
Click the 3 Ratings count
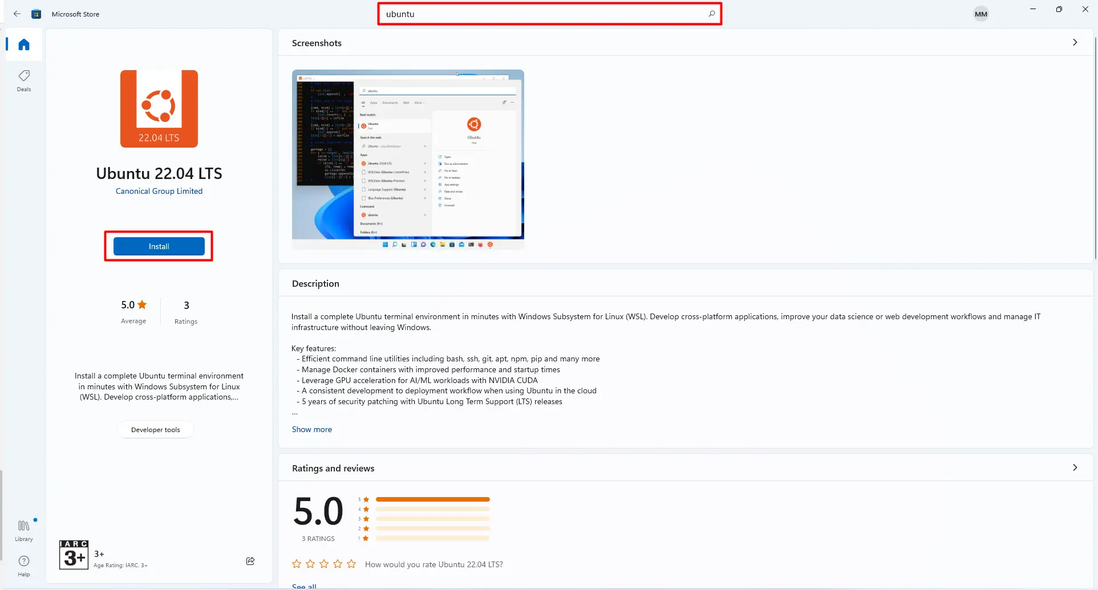click(x=186, y=312)
